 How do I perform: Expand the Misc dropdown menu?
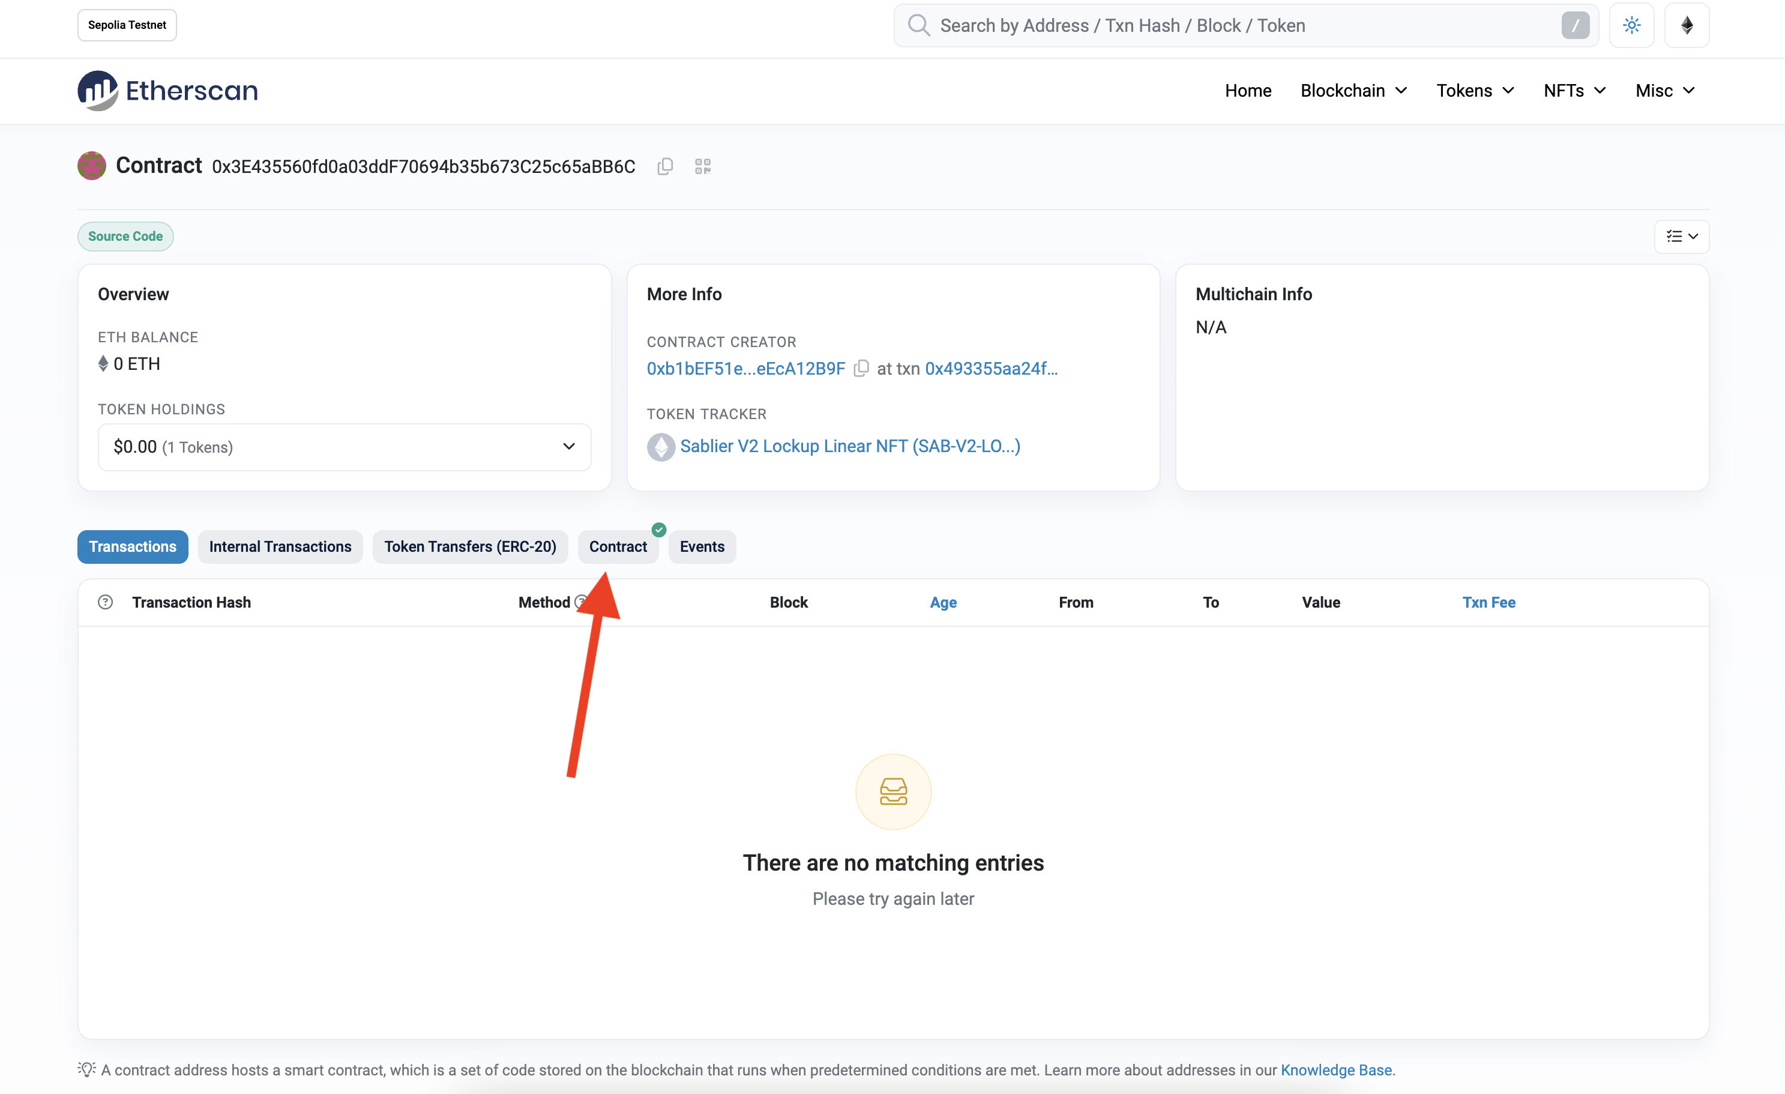1664,89
